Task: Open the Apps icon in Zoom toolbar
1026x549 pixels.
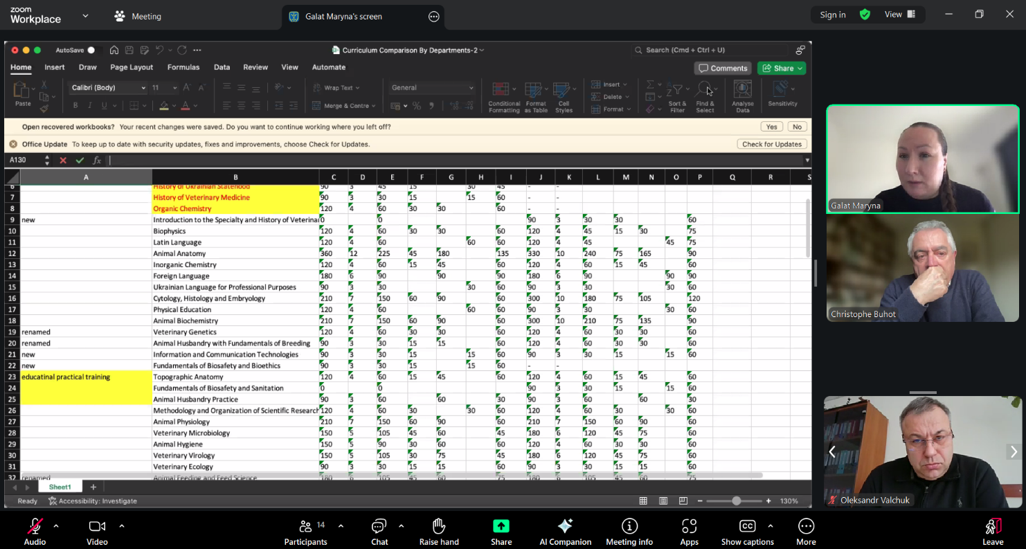Action: click(689, 527)
